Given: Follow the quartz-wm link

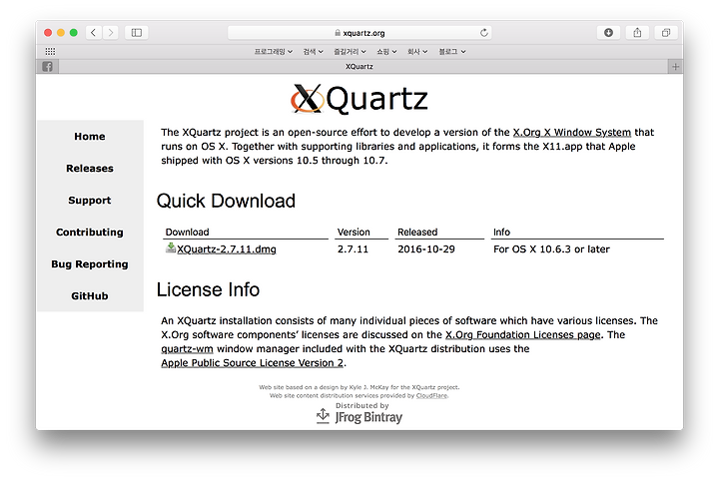Looking at the screenshot, I should click(187, 349).
